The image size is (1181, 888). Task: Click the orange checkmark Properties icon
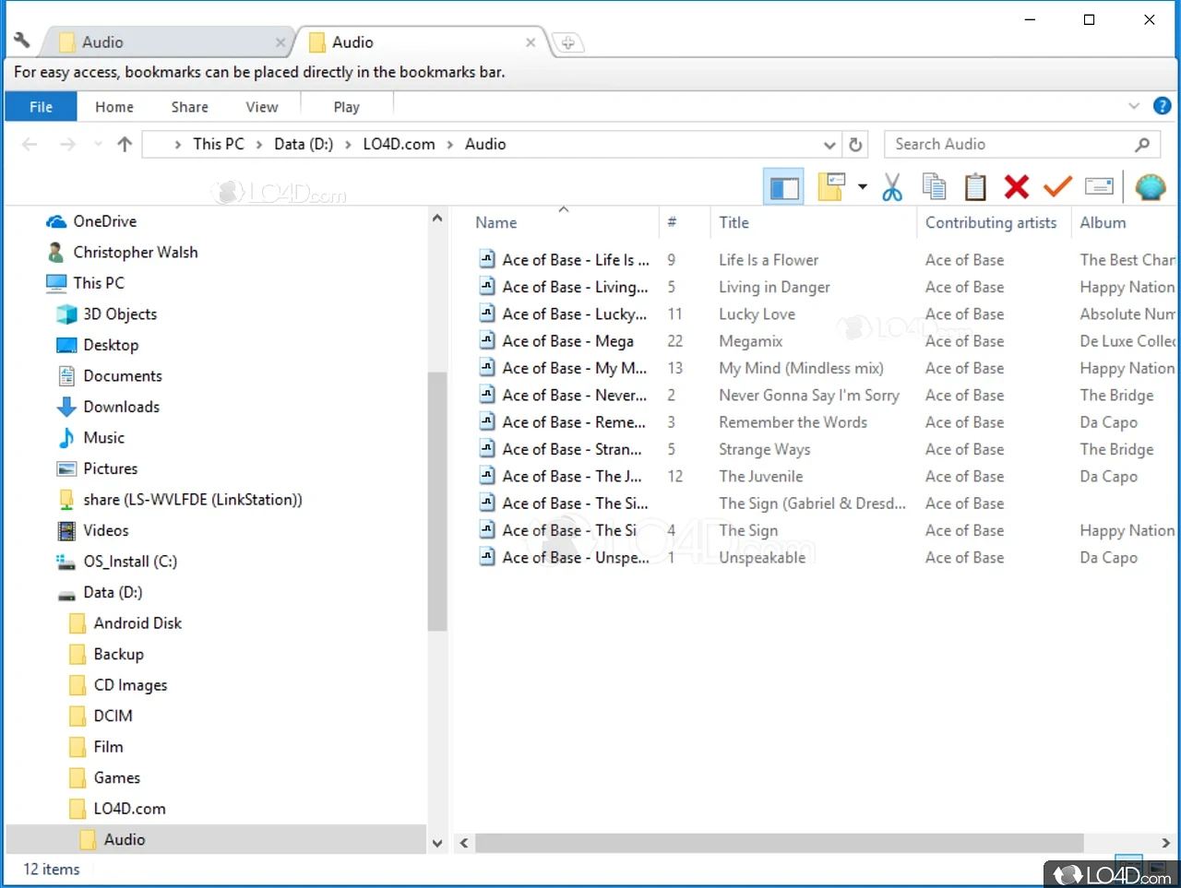point(1057,187)
